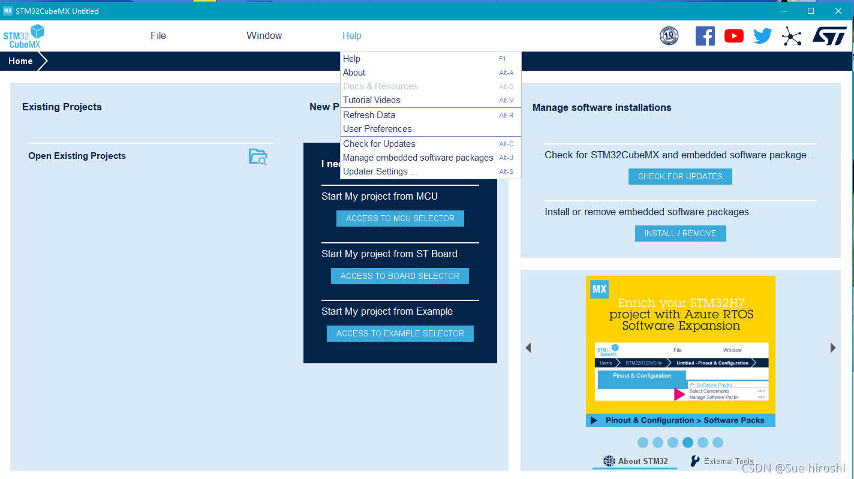
Task: Click the Existing Projects heading
Action: 62,107
